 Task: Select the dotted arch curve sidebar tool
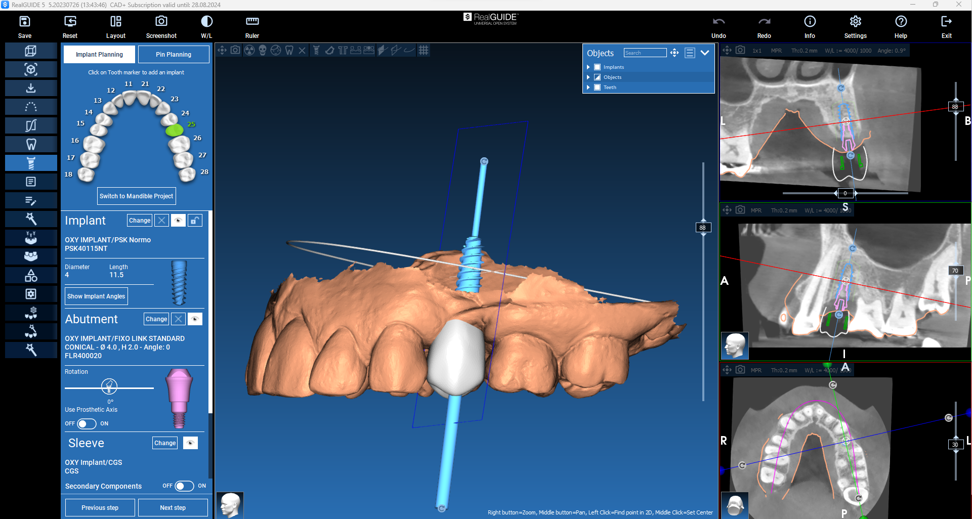pos(31,107)
